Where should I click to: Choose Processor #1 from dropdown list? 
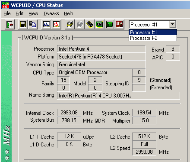coord(153,32)
